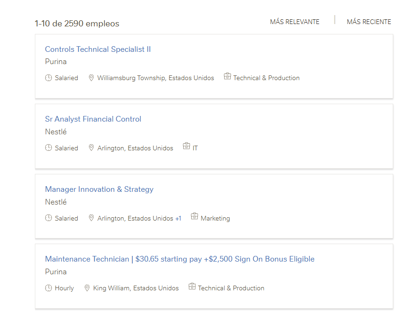Click 'Salaried' on Manager Innovation & Strategy card
The width and height of the screenshot is (413, 312).
66,219
